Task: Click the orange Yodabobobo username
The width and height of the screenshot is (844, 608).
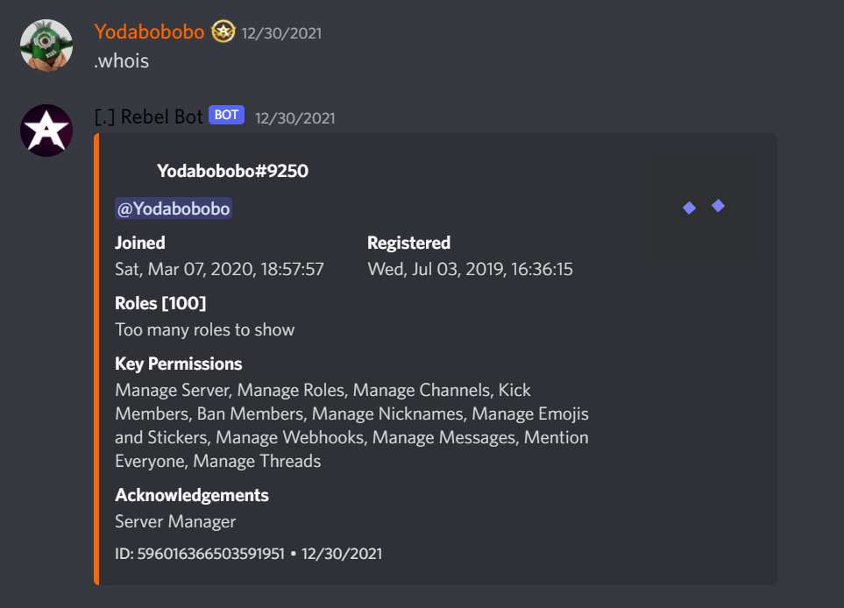Action: [x=149, y=32]
